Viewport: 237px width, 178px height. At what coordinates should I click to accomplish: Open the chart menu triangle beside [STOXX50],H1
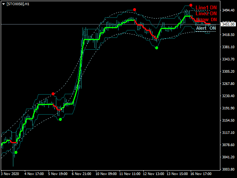[x=3, y=4]
